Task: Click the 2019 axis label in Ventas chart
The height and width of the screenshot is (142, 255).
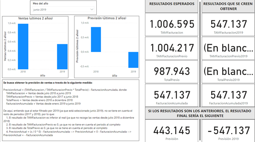Action: pyautogui.click(x=62, y=71)
